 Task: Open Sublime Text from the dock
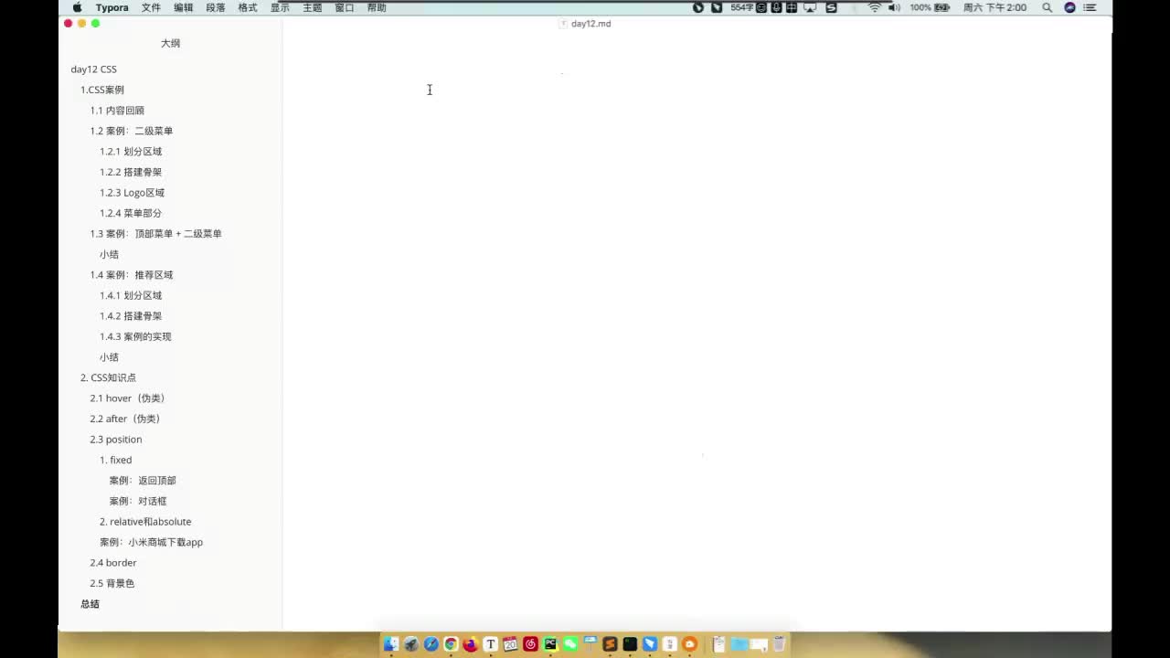pos(610,644)
